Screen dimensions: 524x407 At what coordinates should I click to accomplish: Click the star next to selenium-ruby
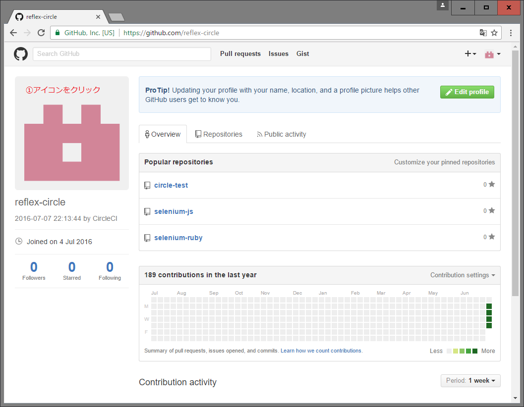pos(492,237)
